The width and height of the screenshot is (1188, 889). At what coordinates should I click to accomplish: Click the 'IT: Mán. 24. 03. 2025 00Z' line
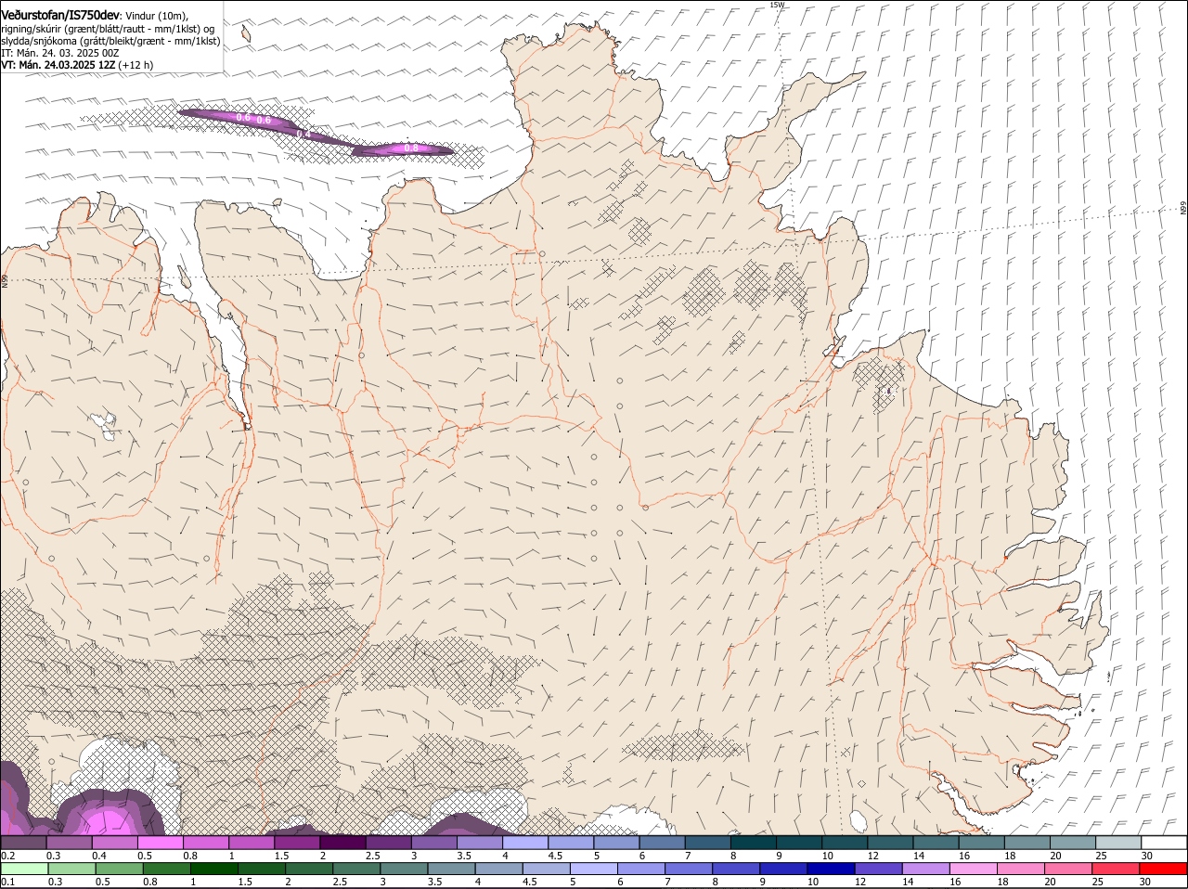point(59,53)
